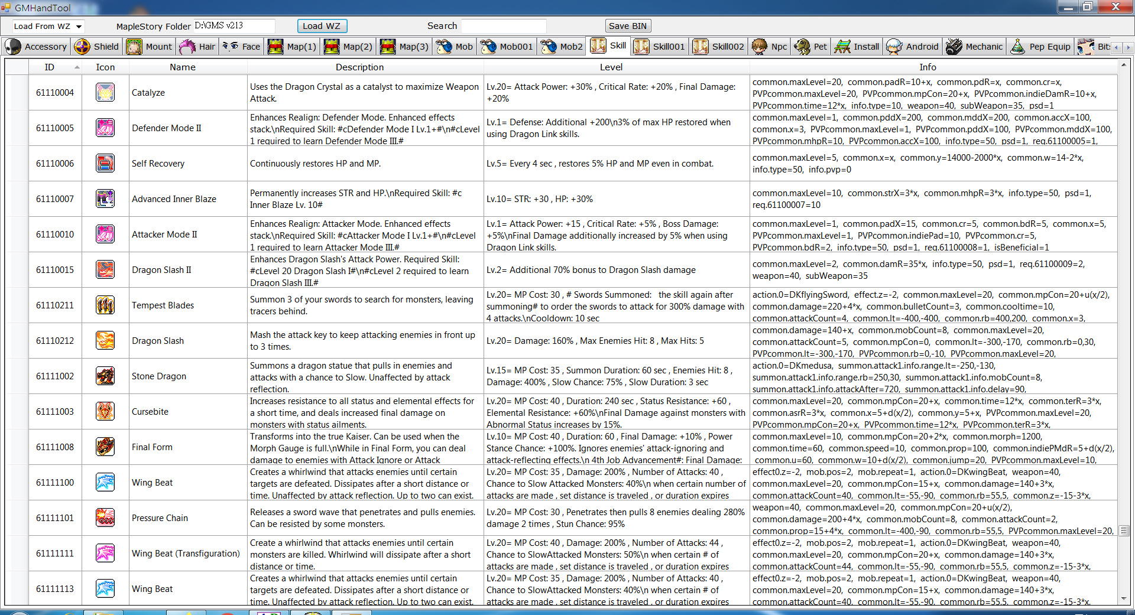Screen dimensions: 1135x615
Task: Open the Load From WZ dropdown
Action: coord(47,26)
